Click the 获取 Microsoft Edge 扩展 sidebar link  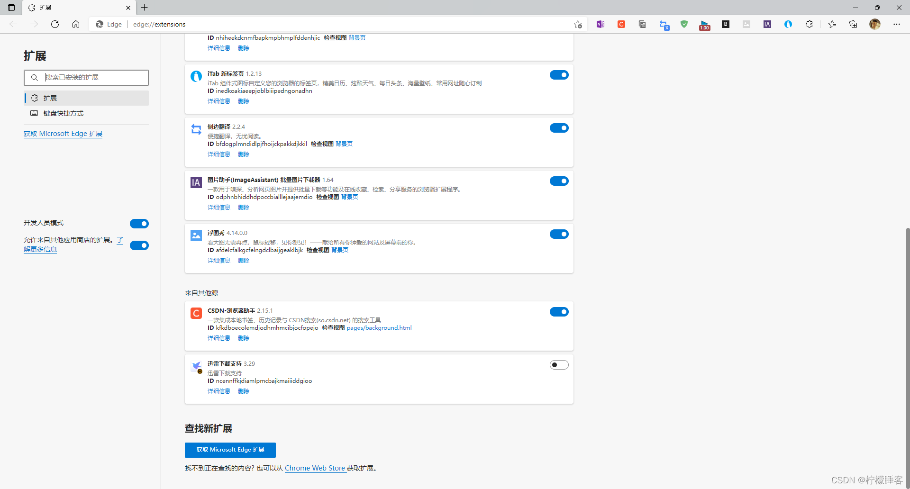coord(63,134)
